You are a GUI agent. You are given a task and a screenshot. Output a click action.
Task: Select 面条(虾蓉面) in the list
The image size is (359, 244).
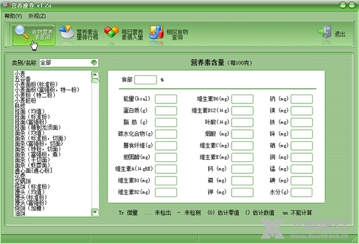click(32, 165)
